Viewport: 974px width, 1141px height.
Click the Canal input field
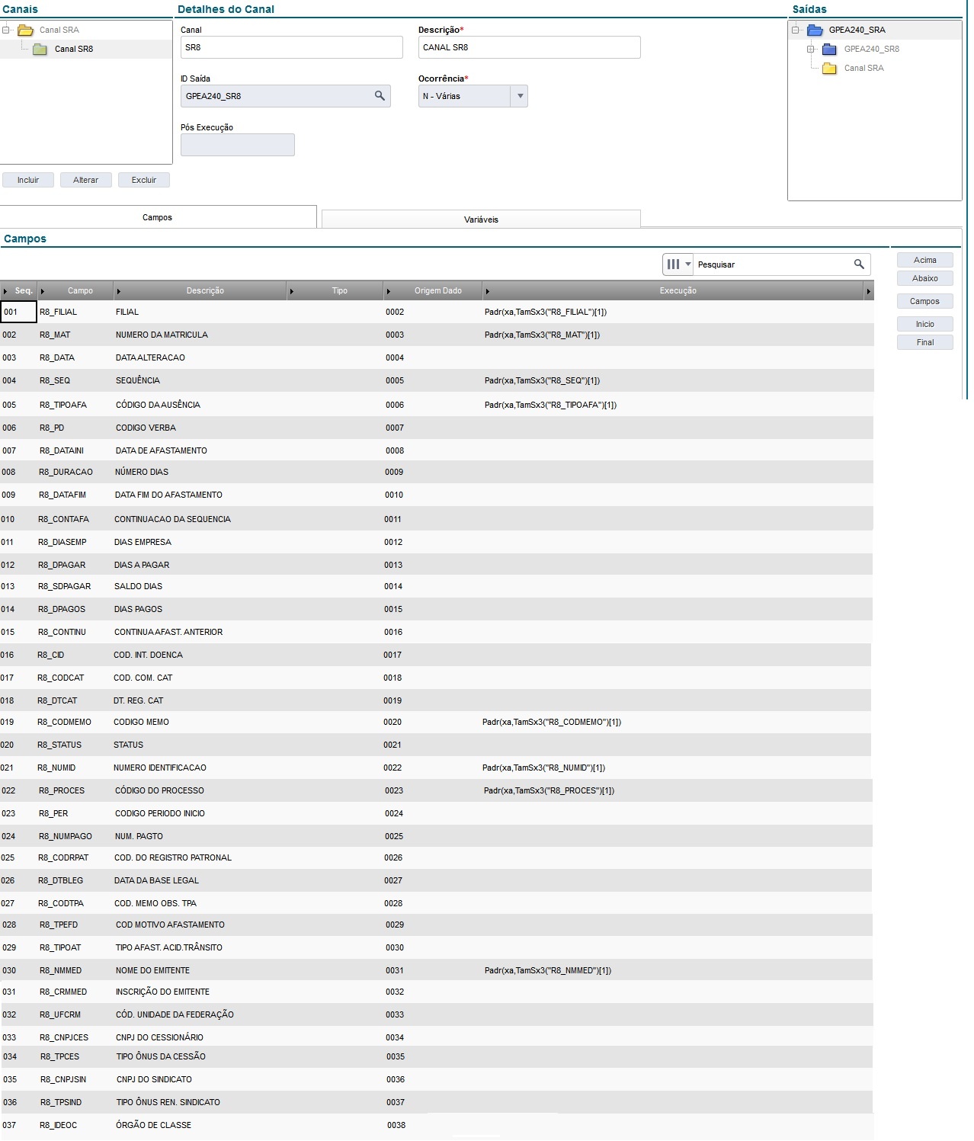click(291, 47)
